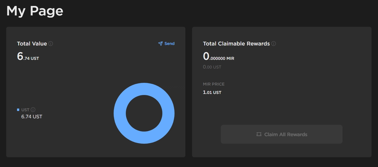Image resolution: width=378 pixels, height=167 pixels.
Task: Click the blue UST legend square
Action: (x=18, y=110)
